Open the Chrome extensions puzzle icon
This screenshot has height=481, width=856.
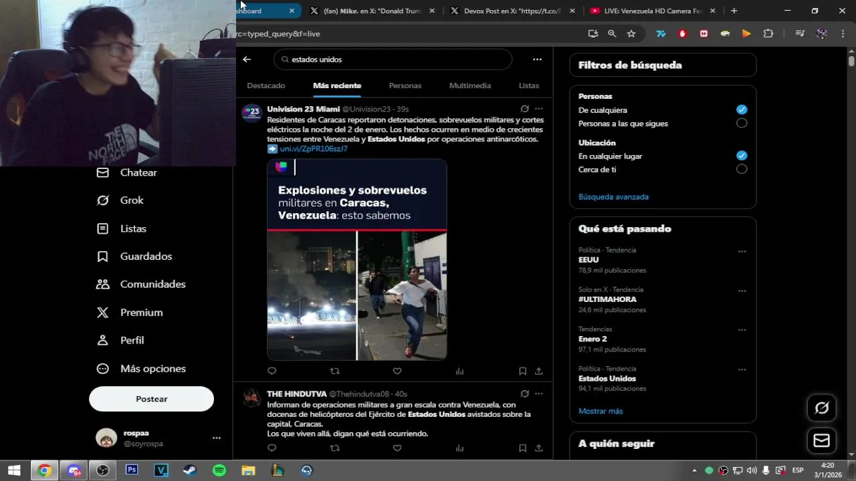coord(768,33)
